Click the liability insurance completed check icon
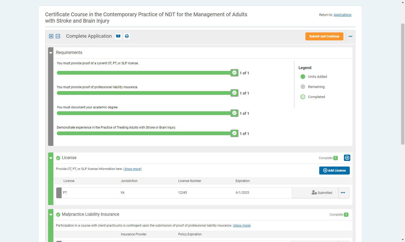The width and height of the screenshot is (405, 242). pyautogui.click(x=235, y=93)
